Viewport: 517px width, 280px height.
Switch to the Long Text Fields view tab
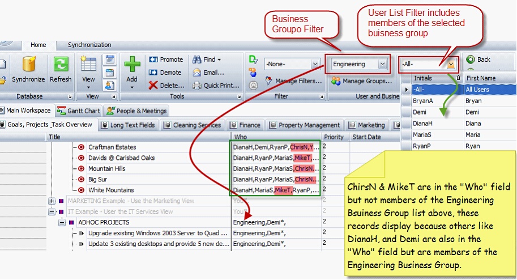(x=129, y=125)
